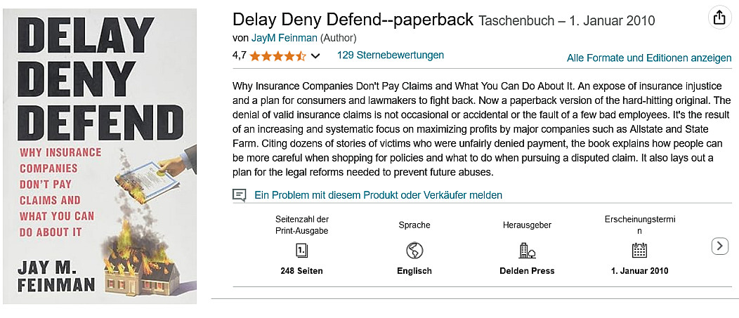Click the report problem speech bubble icon
This screenshot has width=739, height=318.
coord(240,194)
